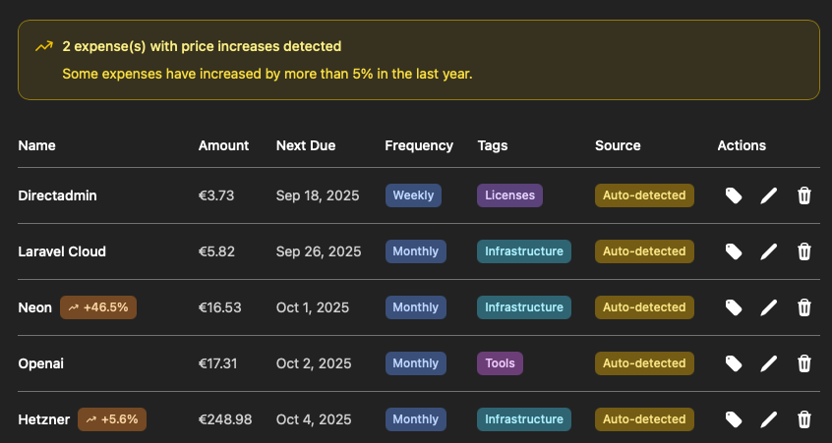Edit the Hetzner expense with pencil icon

[x=769, y=419]
